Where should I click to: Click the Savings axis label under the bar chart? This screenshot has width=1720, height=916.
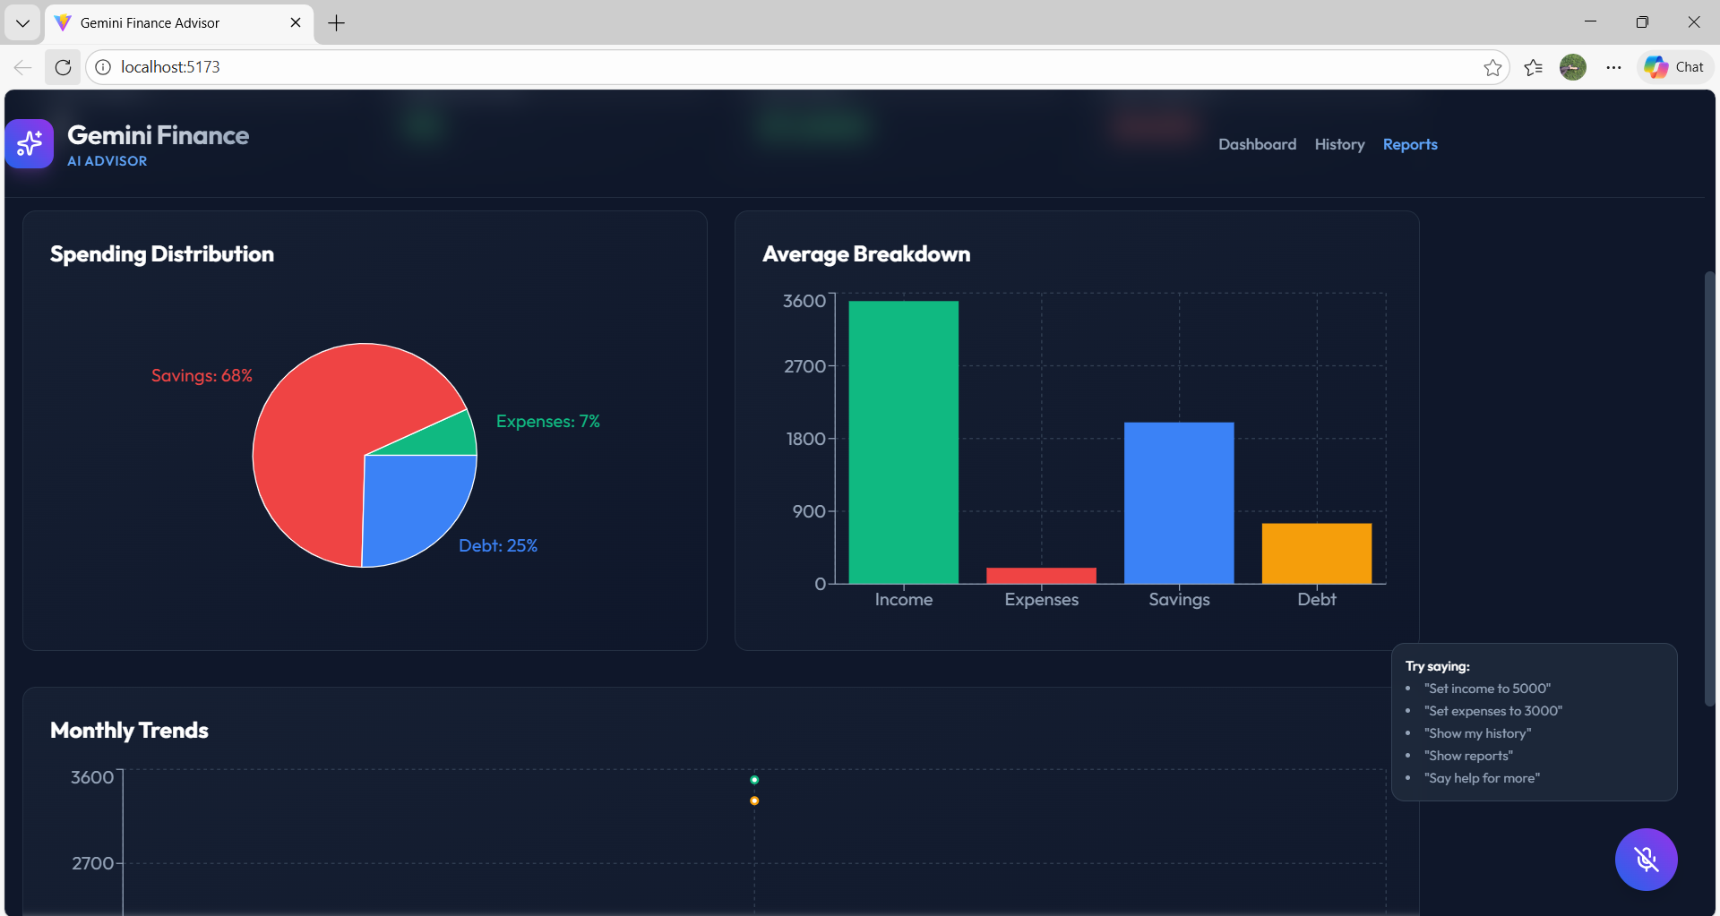pyautogui.click(x=1179, y=599)
